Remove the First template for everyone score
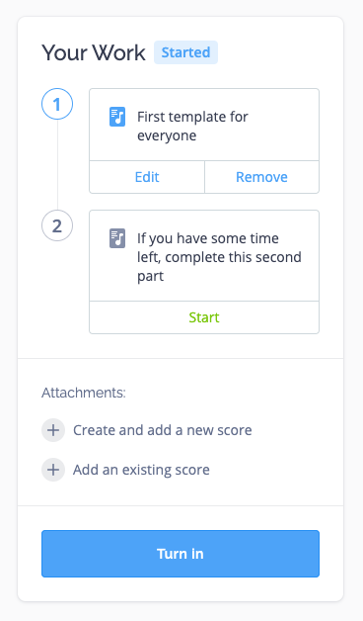363x621 pixels. pyautogui.click(x=261, y=177)
